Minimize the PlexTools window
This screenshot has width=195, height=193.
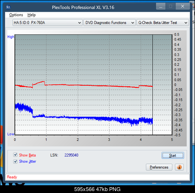tap(161, 6)
